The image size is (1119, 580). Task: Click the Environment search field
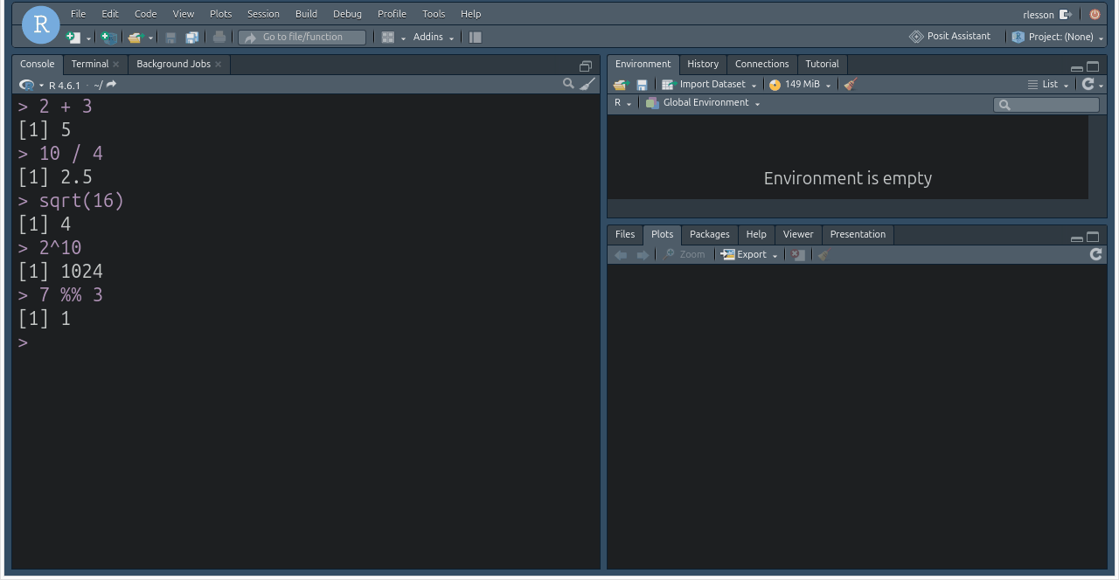(1046, 105)
